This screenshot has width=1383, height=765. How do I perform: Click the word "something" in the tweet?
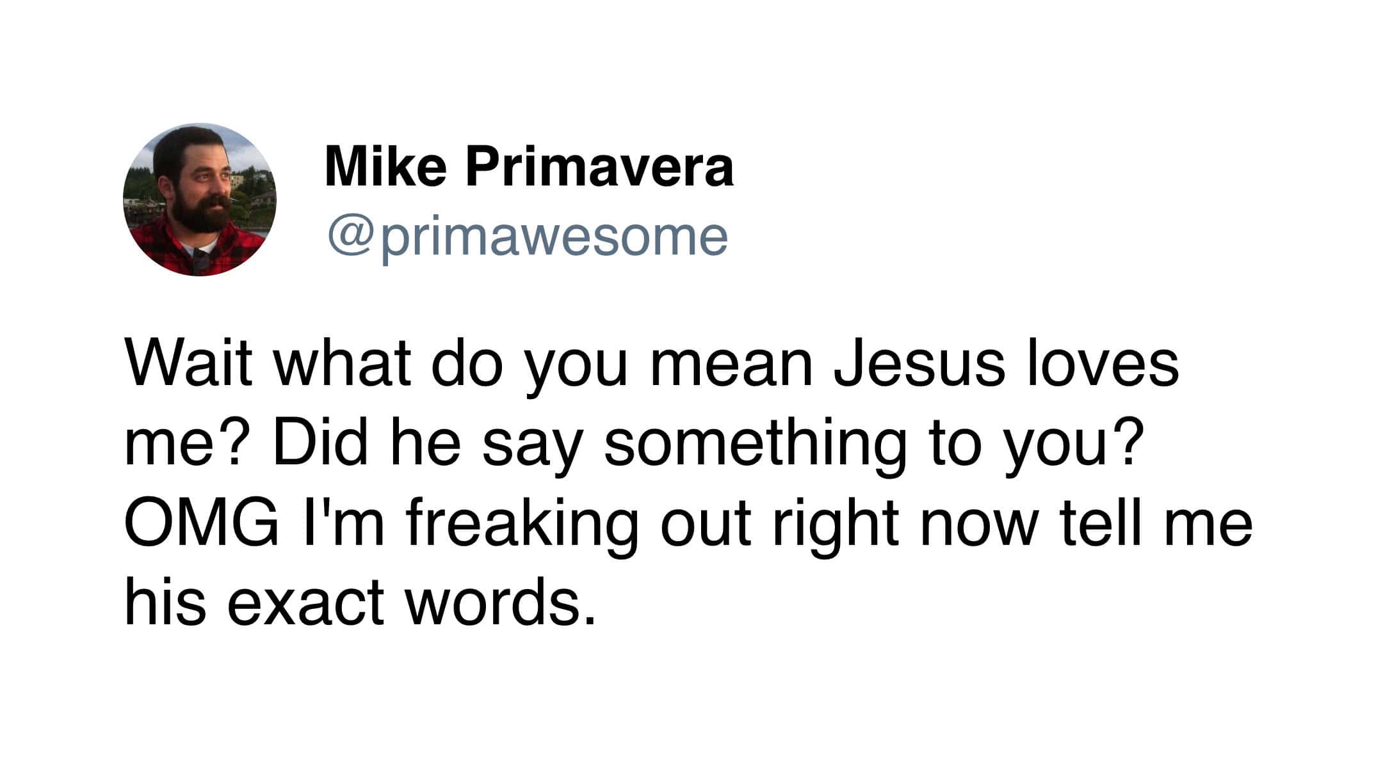point(756,446)
